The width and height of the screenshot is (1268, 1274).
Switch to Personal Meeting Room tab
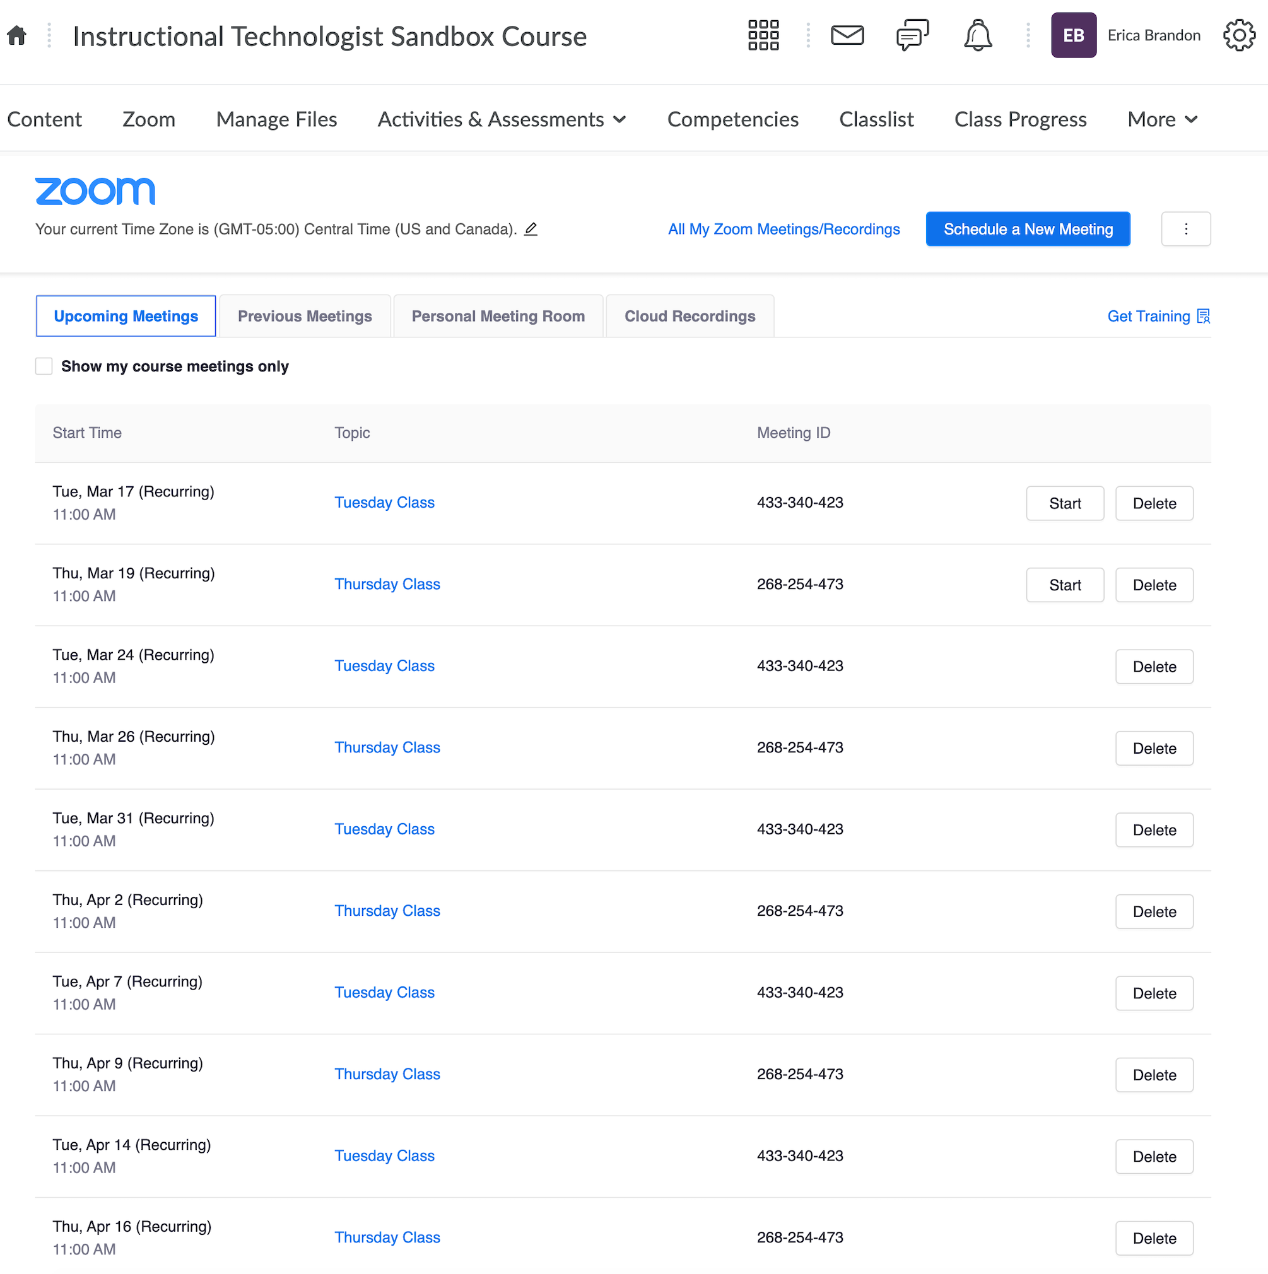pos(498,316)
